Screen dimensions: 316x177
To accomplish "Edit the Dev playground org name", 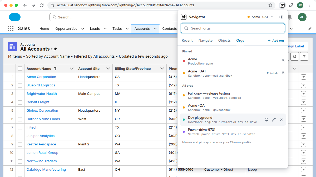I will pos(274,120).
